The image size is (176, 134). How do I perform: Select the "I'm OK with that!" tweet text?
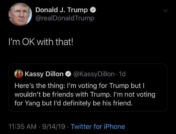pos(41,42)
